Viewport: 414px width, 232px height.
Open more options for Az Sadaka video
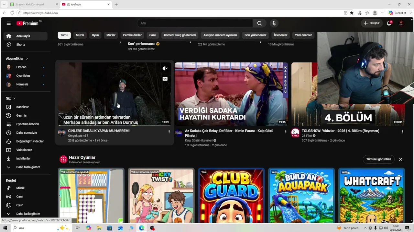click(x=286, y=131)
